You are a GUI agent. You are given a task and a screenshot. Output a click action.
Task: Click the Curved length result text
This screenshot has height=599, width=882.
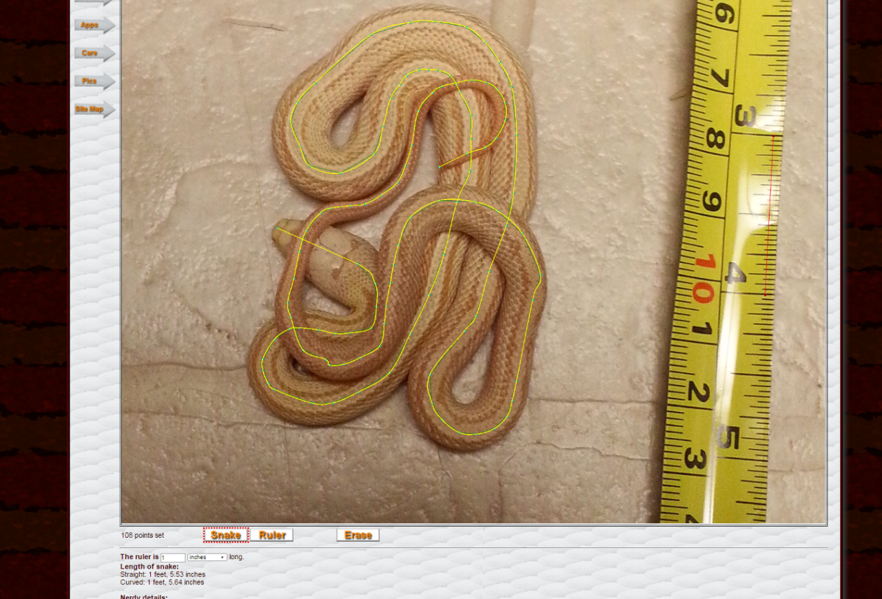(x=162, y=582)
